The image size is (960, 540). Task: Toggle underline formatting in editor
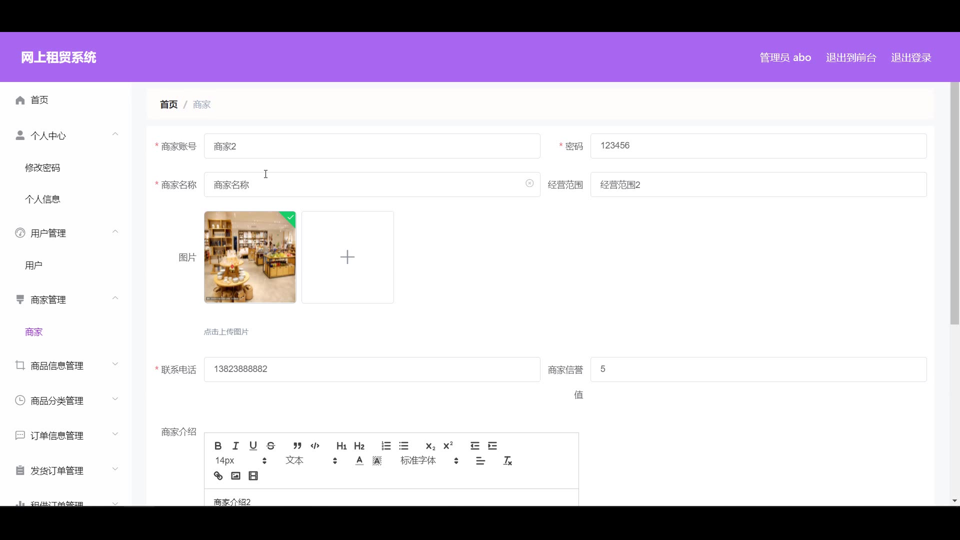253,445
